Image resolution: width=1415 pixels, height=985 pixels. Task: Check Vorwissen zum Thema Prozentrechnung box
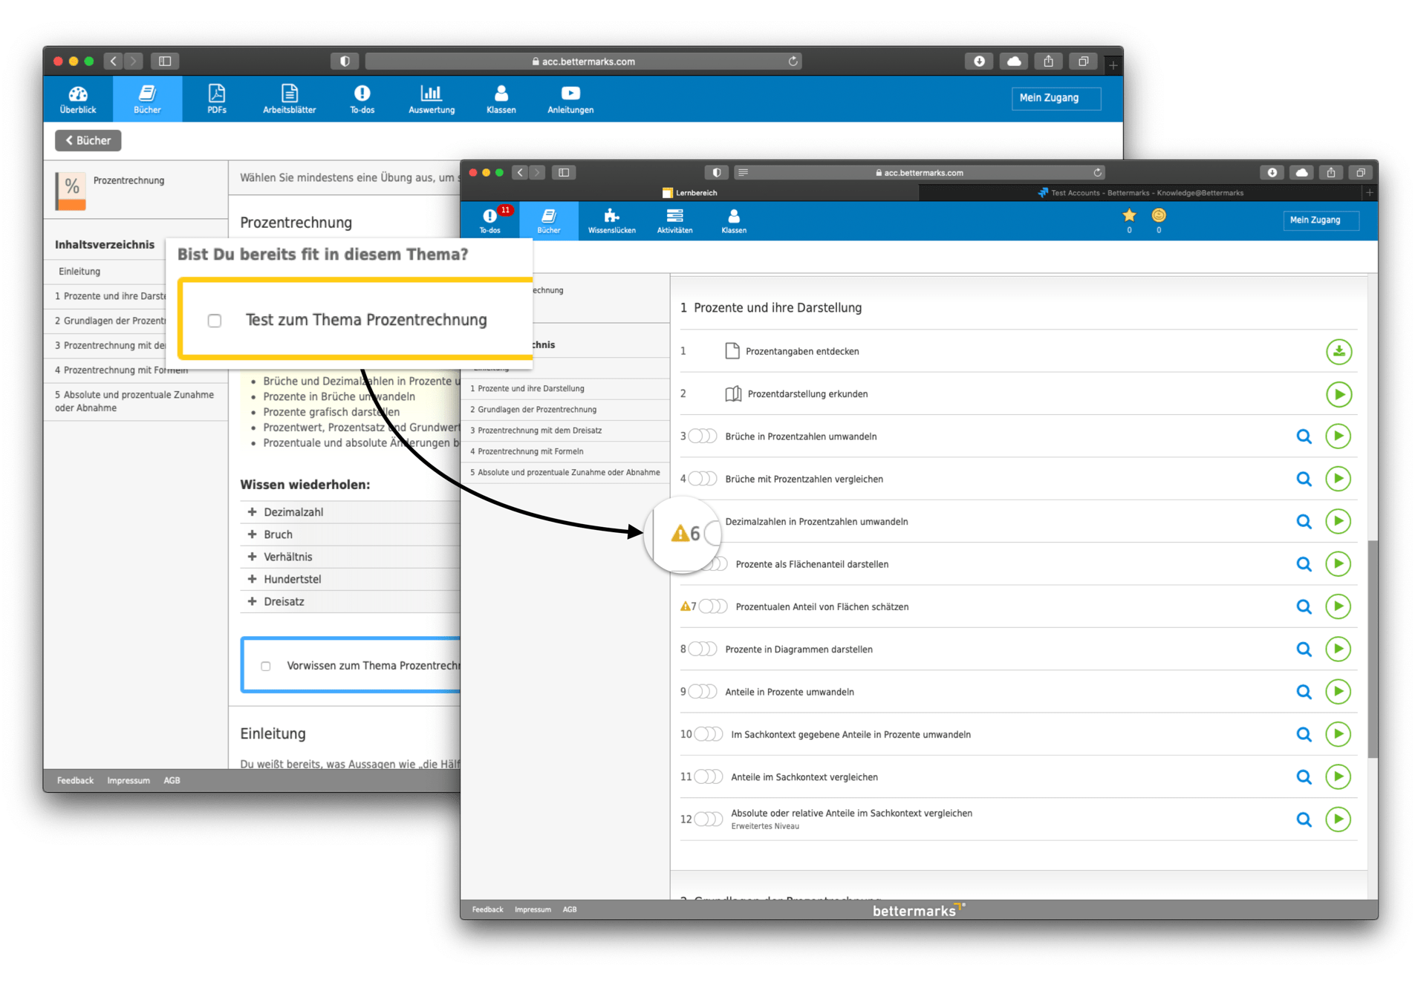click(265, 666)
